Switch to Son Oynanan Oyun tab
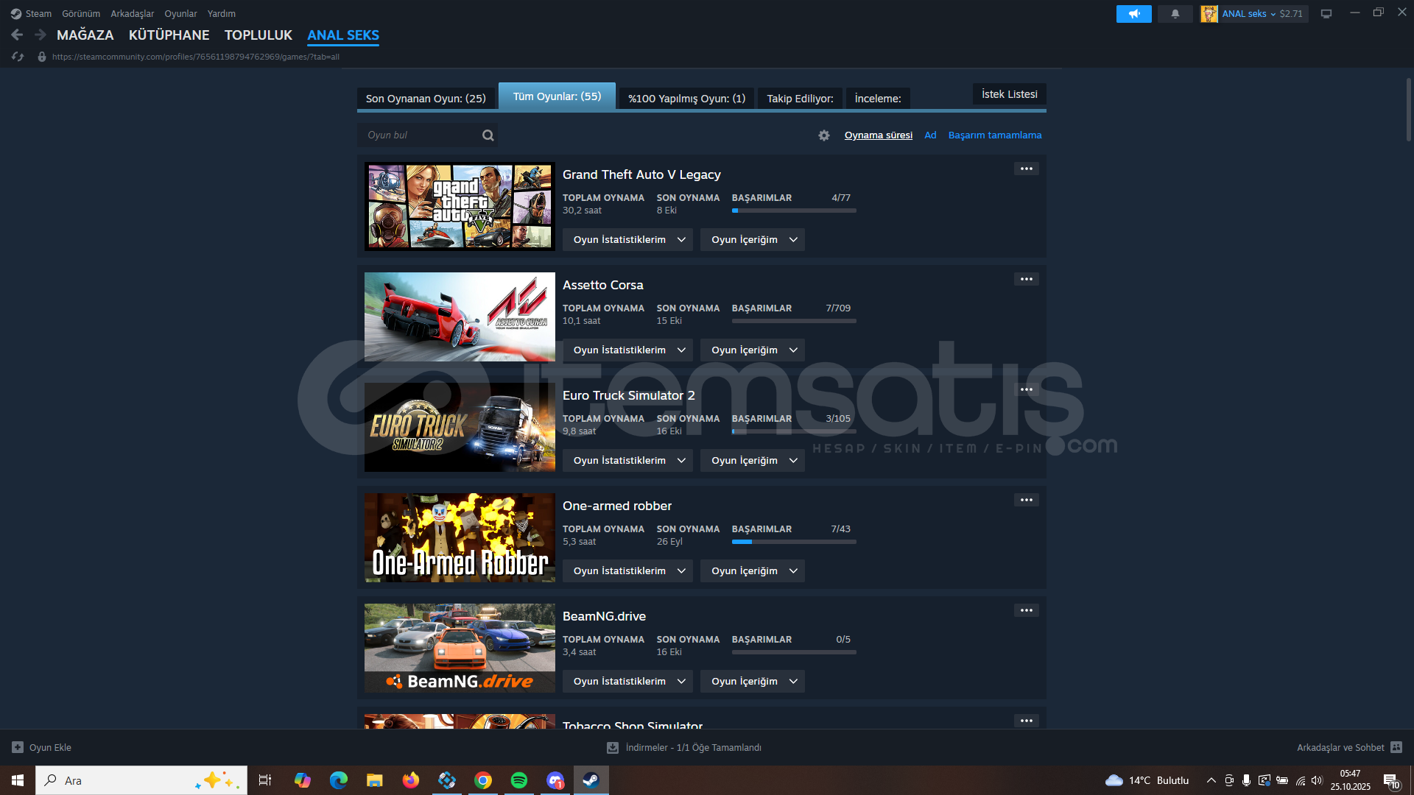1414x795 pixels. 426,99
